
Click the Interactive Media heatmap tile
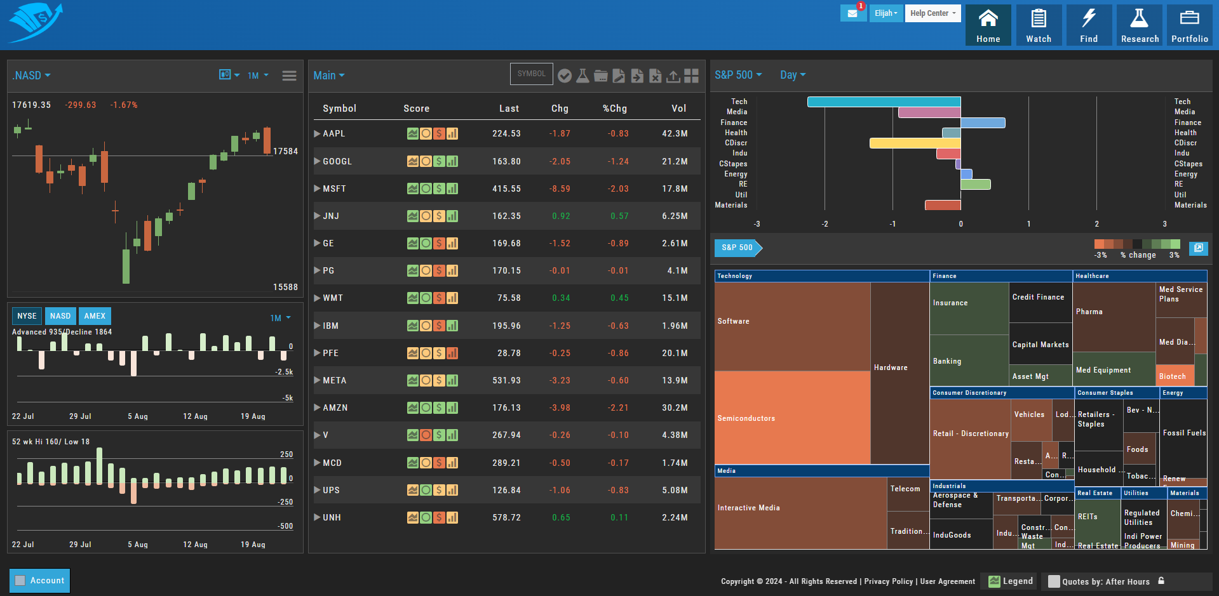pos(800,513)
